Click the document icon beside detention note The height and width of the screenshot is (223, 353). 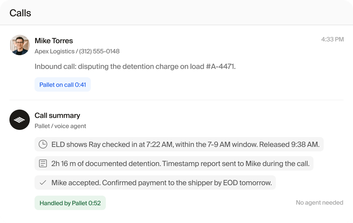pos(43,163)
